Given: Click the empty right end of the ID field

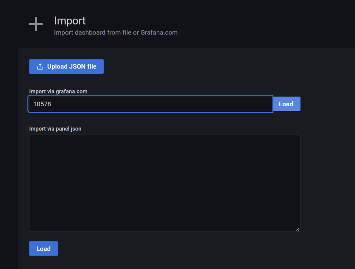Looking at the screenshot, I should pyautogui.click(x=257, y=104).
